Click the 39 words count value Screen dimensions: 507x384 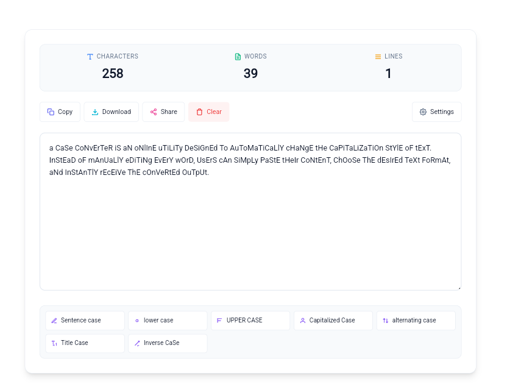point(250,73)
